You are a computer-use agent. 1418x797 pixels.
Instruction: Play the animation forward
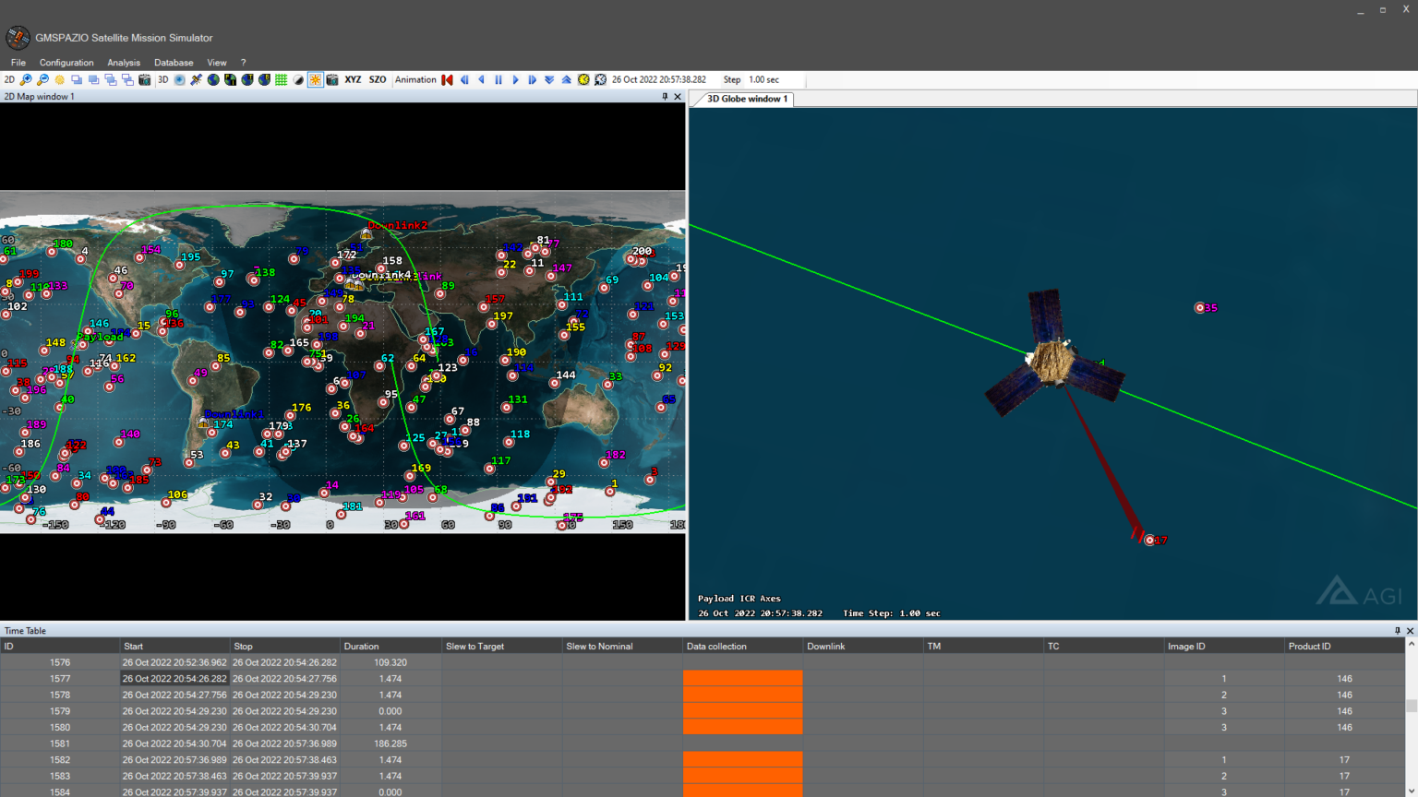pos(515,79)
